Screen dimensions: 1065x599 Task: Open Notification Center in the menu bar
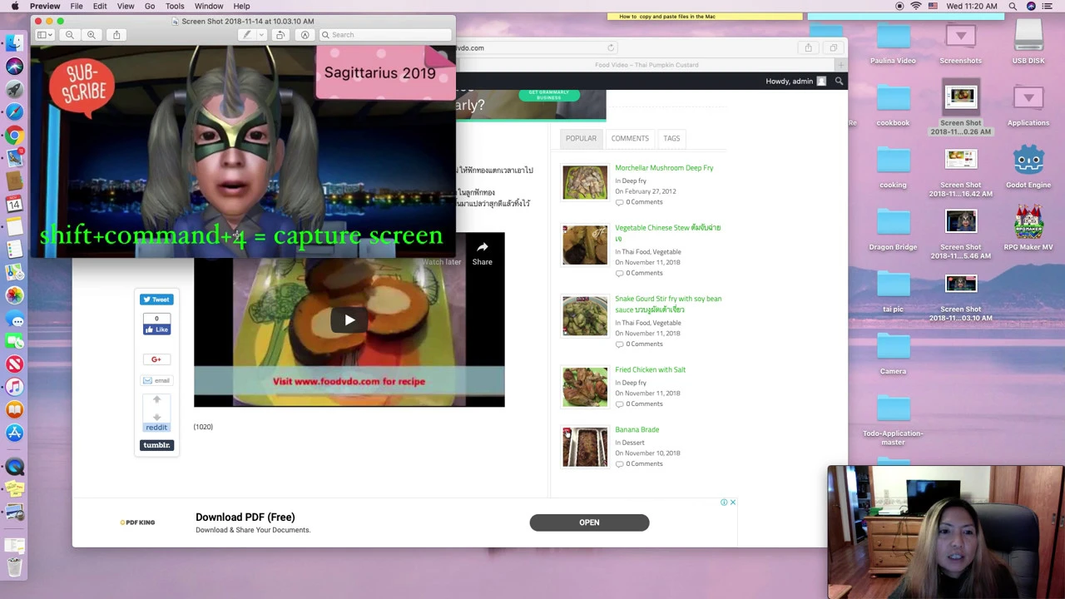pos(1048,6)
